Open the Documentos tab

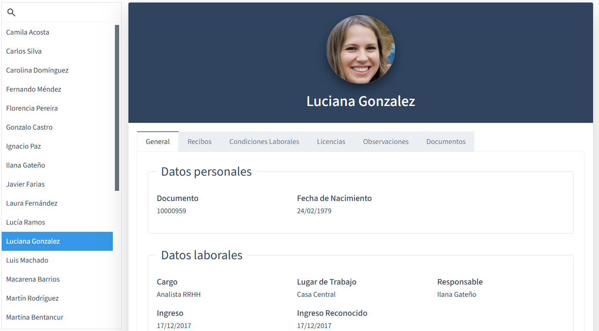(446, 142)
